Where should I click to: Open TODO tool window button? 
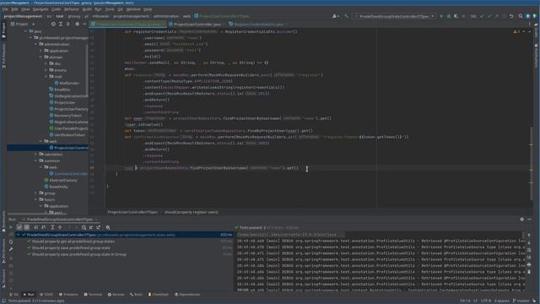click(x=46, y=295)
